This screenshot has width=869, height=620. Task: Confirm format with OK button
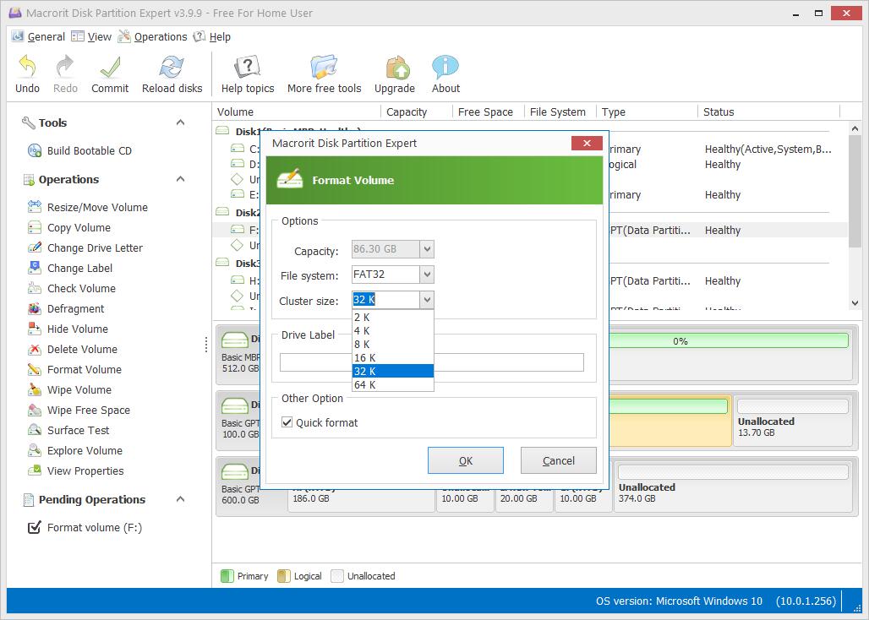coord(466,460)
